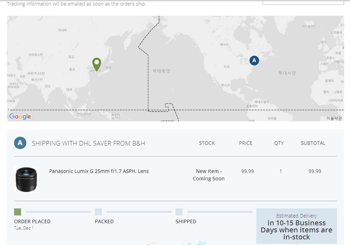Click the progress bar after Packed
Screen dimensions: 350x245
tap(139, 212)
